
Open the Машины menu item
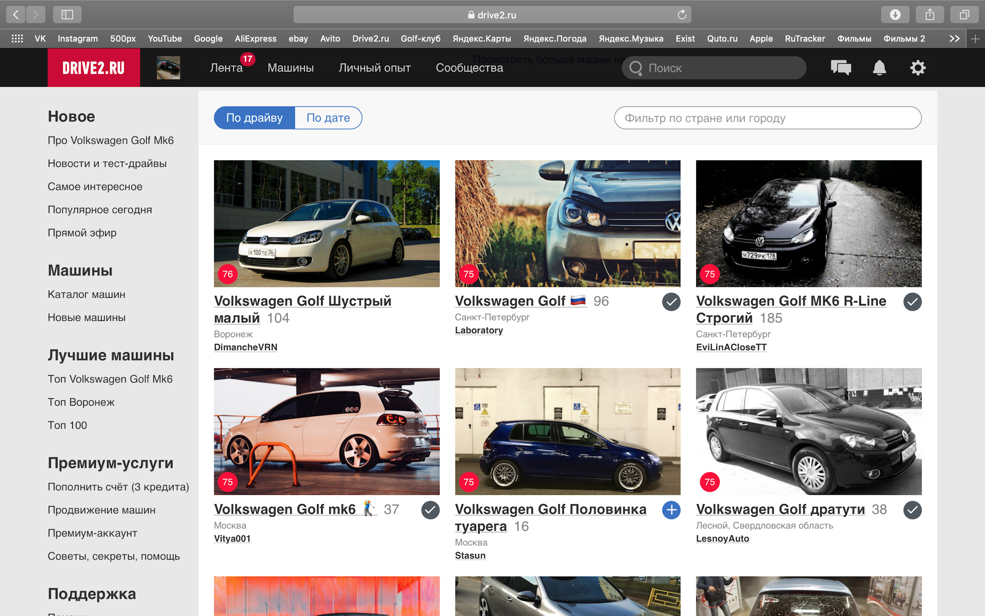290,68
